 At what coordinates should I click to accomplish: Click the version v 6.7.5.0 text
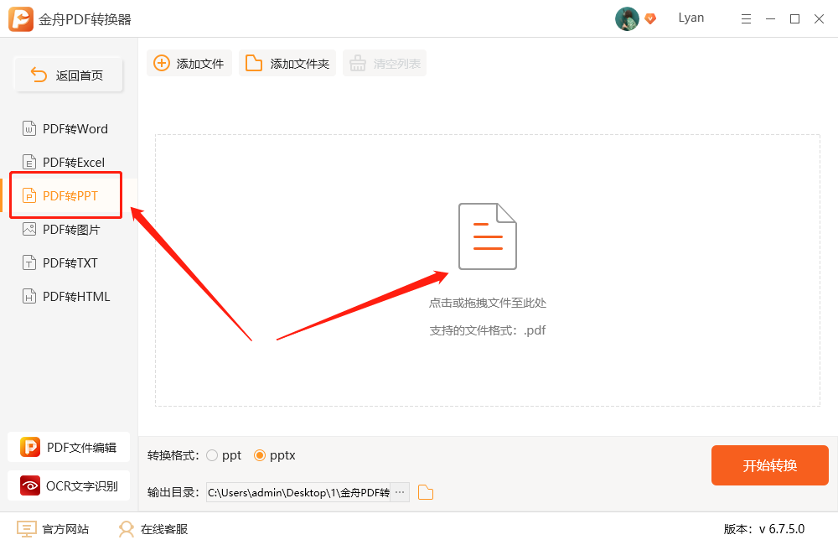764,529
